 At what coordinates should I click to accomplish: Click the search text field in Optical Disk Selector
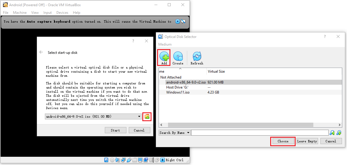coord(260,133)
